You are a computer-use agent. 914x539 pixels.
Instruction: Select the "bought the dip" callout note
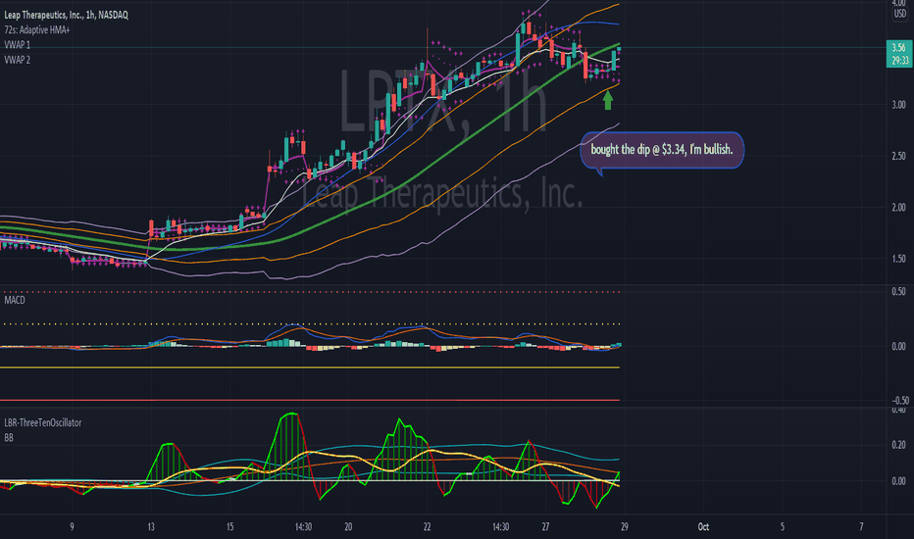point(662,150)
